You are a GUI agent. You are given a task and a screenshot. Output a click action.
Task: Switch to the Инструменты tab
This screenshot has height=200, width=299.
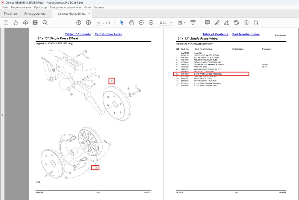[34, 13]
